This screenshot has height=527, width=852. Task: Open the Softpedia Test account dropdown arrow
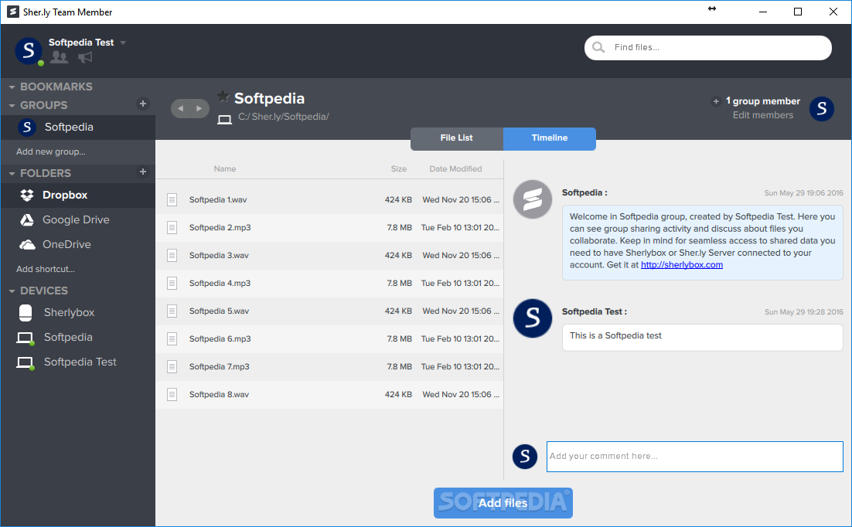pyautogui.click(x=123, y=42)
